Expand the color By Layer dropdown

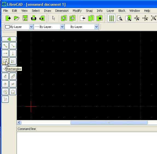pyautogui.click(x=31, y=27)
